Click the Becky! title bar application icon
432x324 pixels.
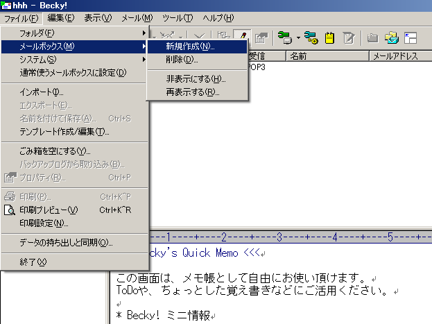coord(6,6)
